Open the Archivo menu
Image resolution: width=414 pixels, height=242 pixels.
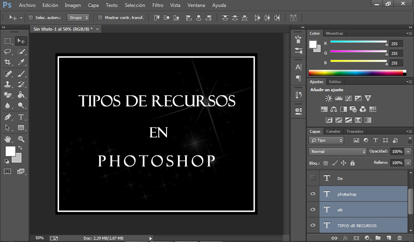coord(27,5)
